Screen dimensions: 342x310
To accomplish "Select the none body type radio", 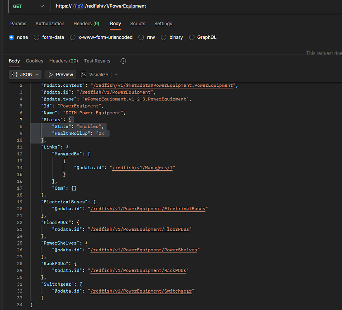I will click(12, 37).
